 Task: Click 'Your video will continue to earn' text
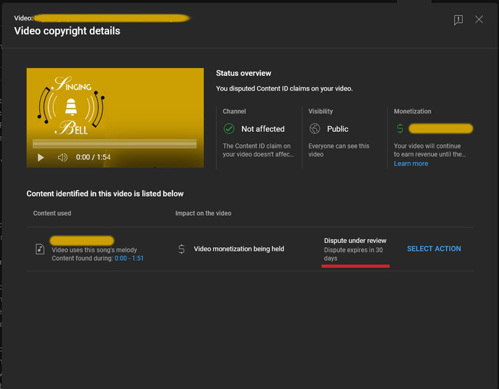pyautogui.click(x=429, y=150)
